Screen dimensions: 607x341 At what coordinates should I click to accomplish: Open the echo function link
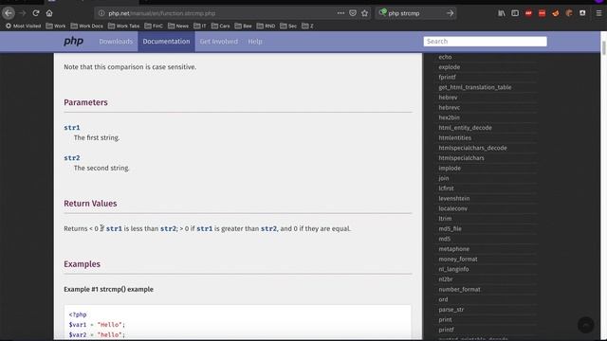445,57
